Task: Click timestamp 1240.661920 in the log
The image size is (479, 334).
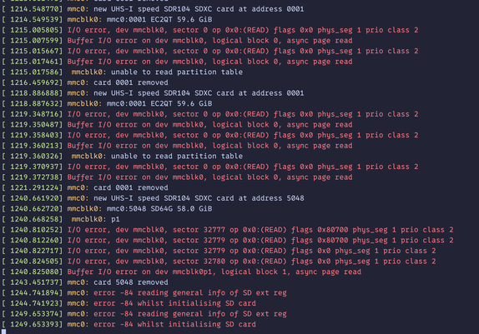Action: (x=37, y=198)
